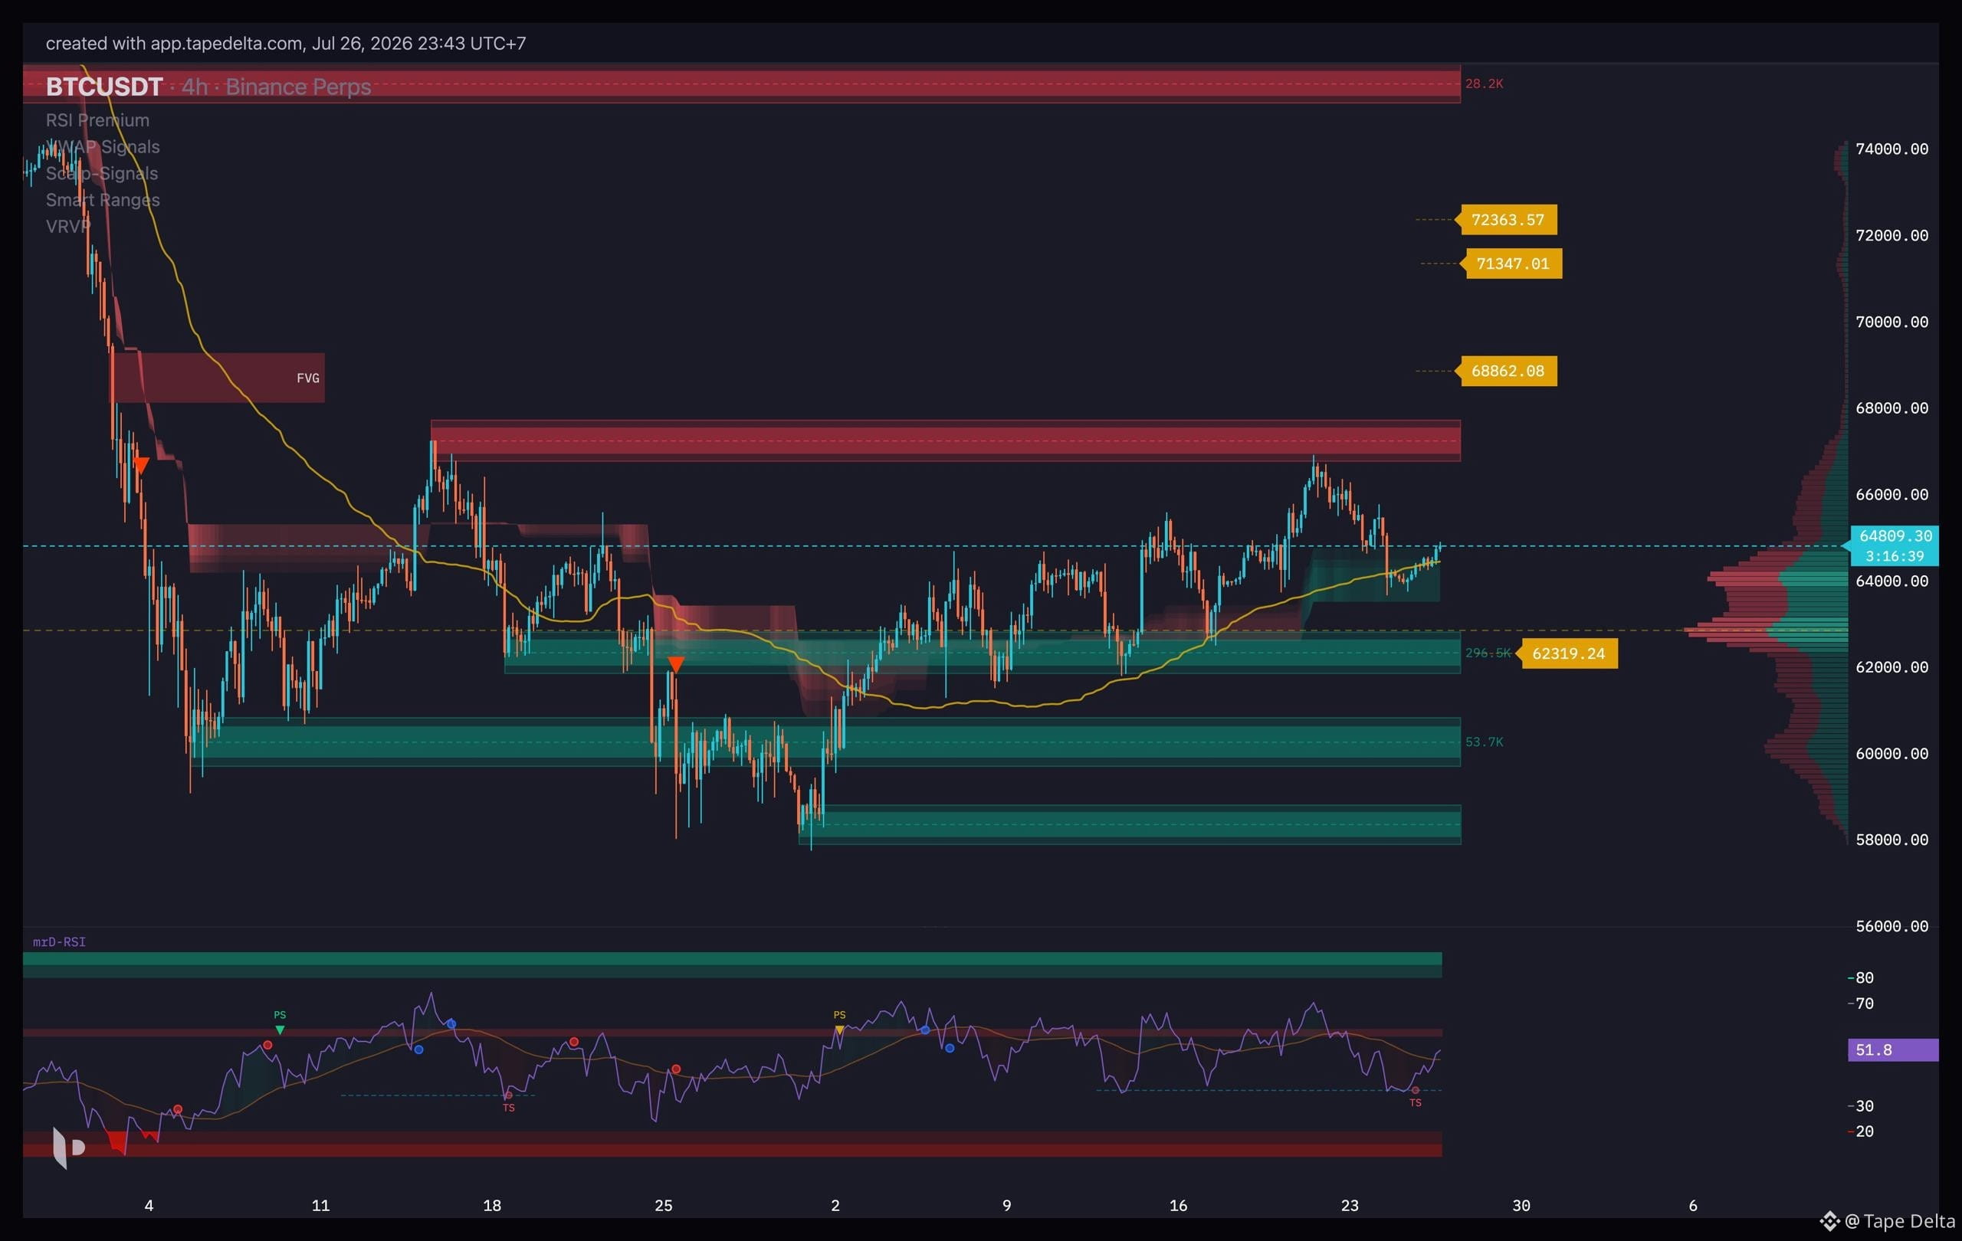The image size is (1962, 1241).
Task: Click the 71347.01 price target tag
Action: (1513, 264)
